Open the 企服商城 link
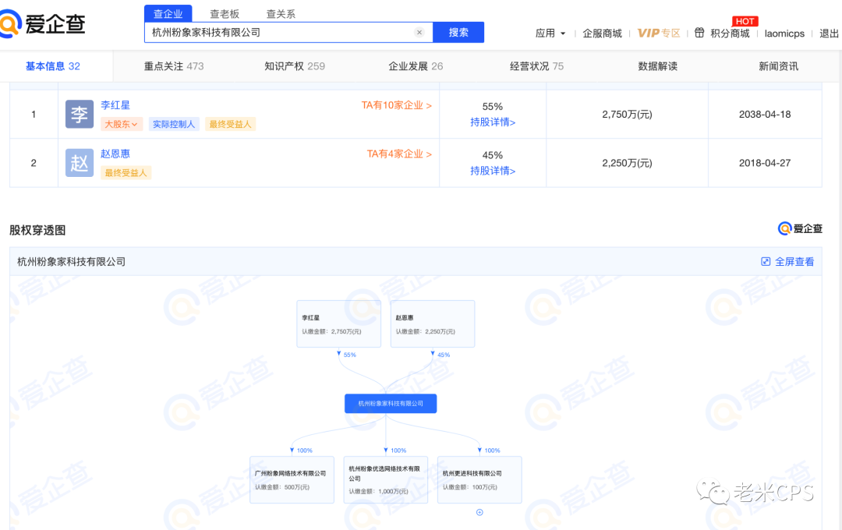The image size is (842, 530). 603,34
